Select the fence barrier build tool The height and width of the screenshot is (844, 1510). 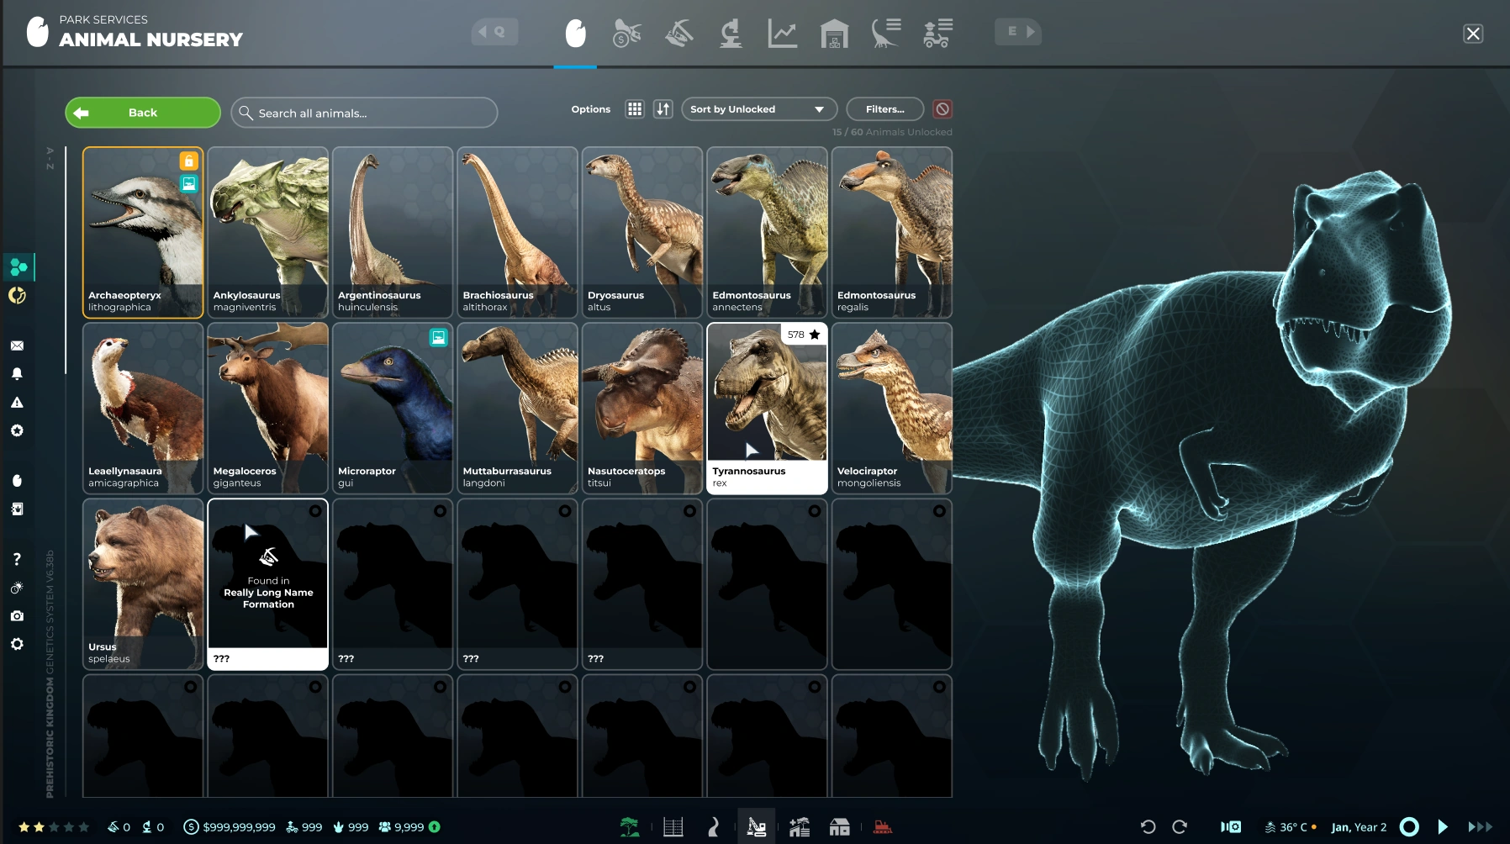click(673, 827)
